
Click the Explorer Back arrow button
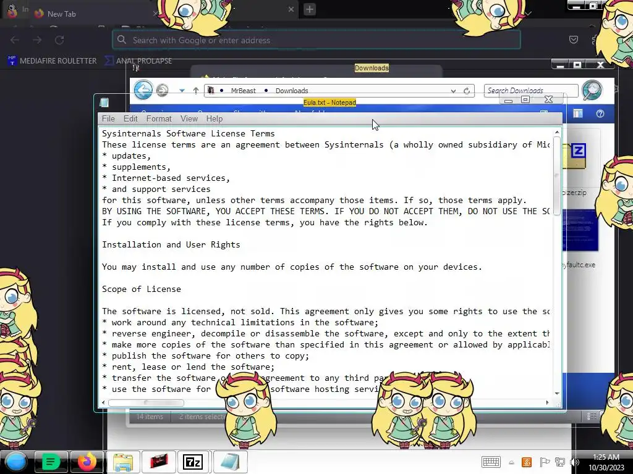143,89
